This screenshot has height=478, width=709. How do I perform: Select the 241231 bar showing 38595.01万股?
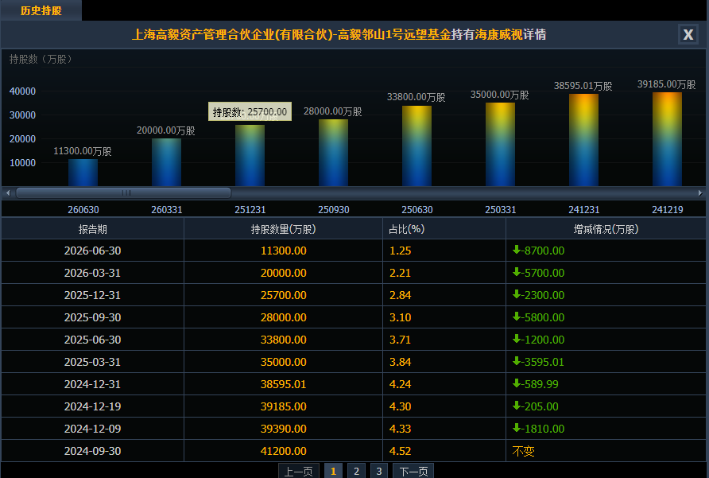tap(583, 140)
